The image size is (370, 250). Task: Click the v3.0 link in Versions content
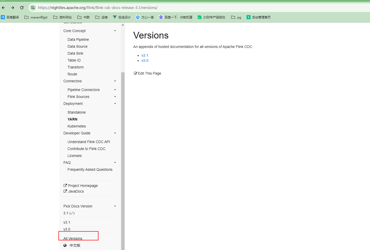145,61
